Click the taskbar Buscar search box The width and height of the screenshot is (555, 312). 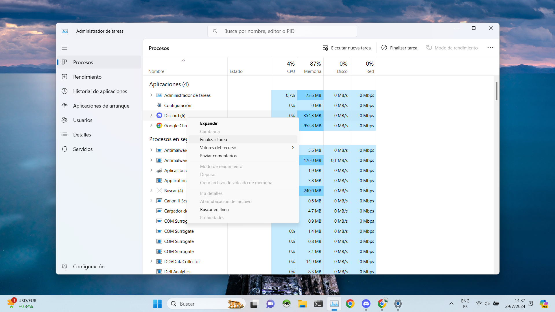tap(206, 304)
